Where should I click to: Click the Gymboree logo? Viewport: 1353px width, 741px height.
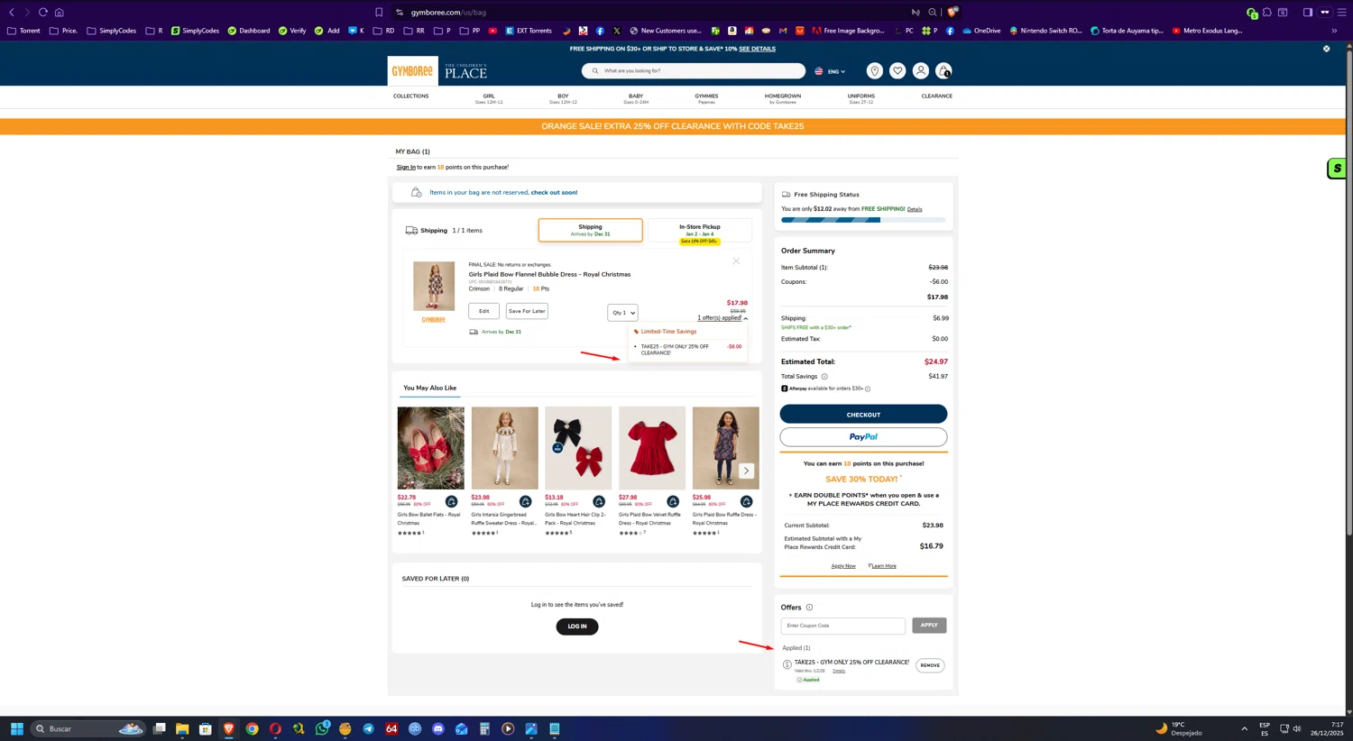click(412, 71)
